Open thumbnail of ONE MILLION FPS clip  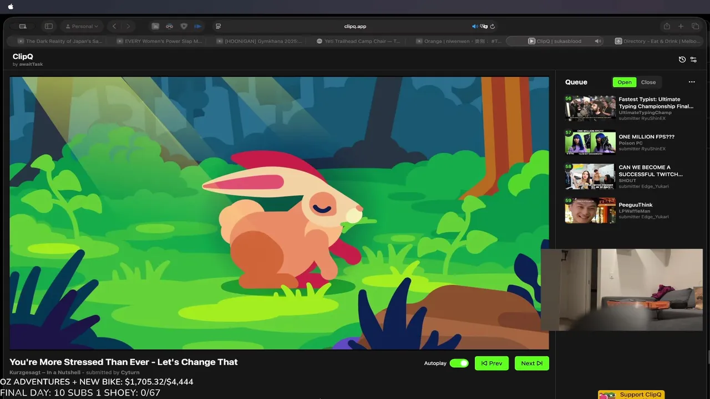click(x=590, y=142)
